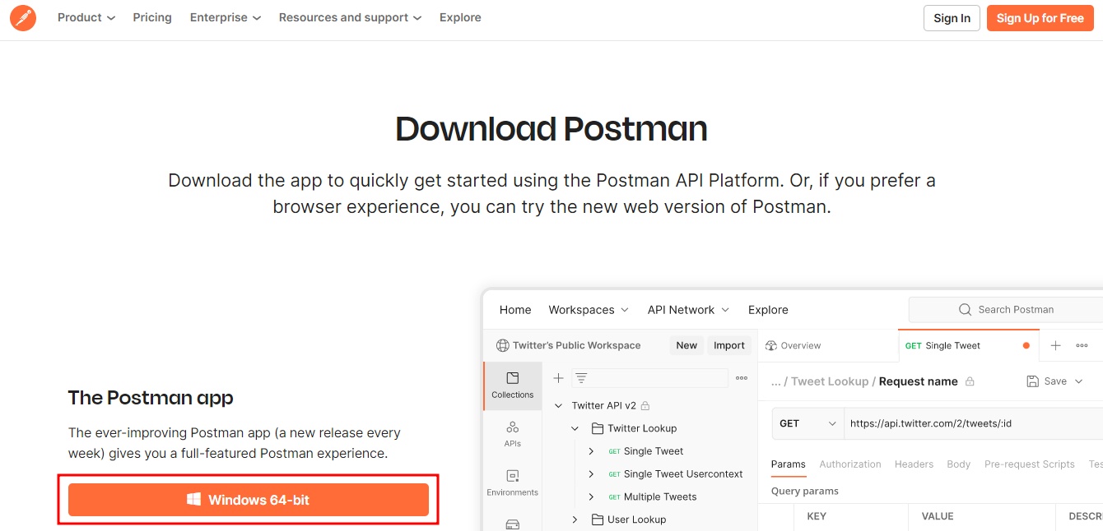
Task: Click the New button
Action: click(x=686, y=345)
